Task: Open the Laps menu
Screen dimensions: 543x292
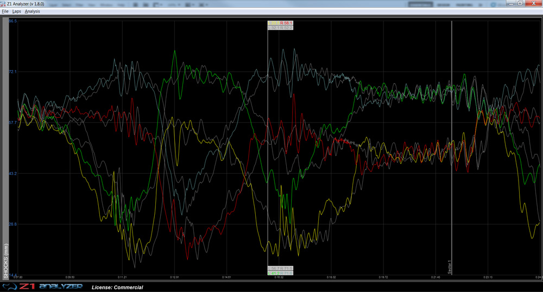Action: coord(17,11)
